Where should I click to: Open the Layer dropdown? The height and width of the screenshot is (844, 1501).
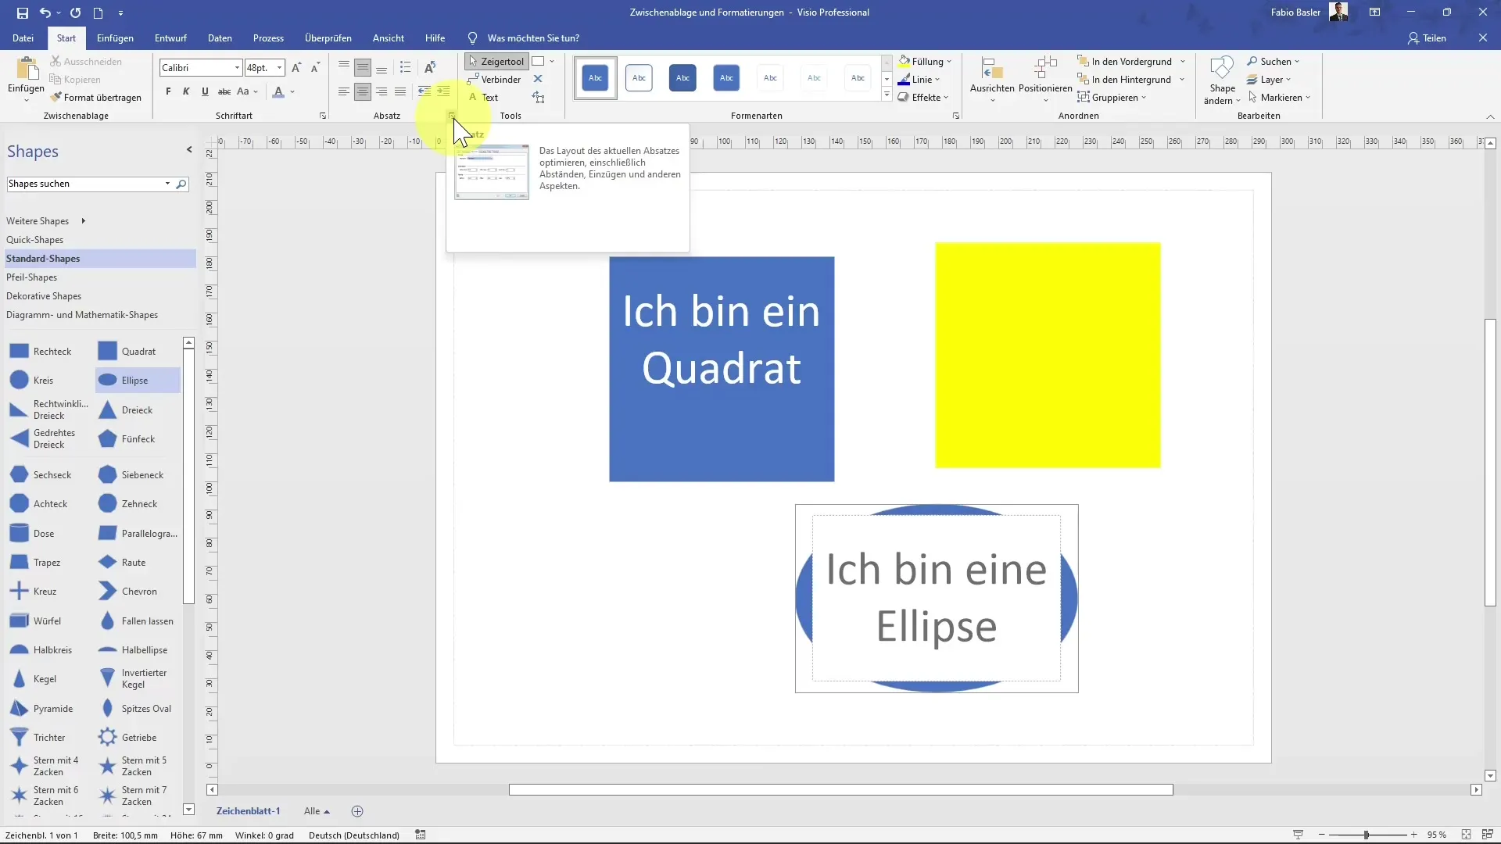click(1268, 79)
